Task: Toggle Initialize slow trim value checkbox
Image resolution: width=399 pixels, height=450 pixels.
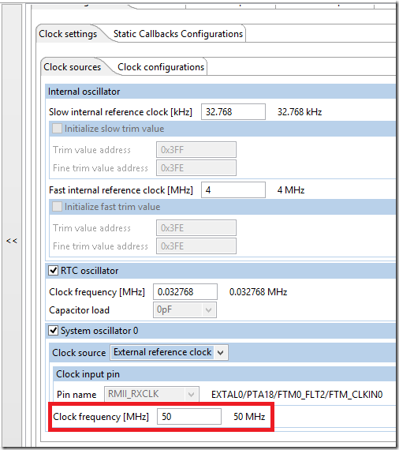Action: pyautogui.click(x=57, y=129)
